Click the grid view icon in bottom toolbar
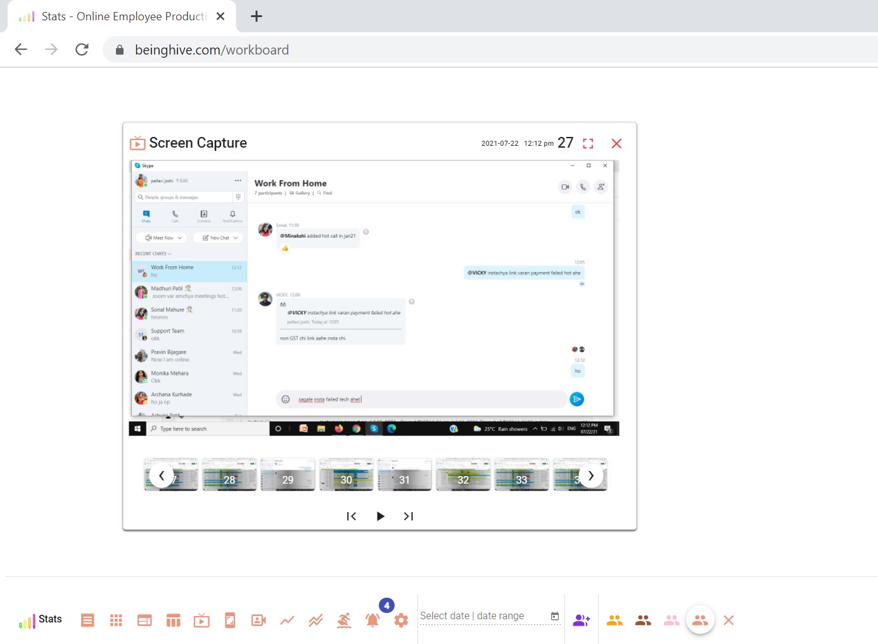 116,620
